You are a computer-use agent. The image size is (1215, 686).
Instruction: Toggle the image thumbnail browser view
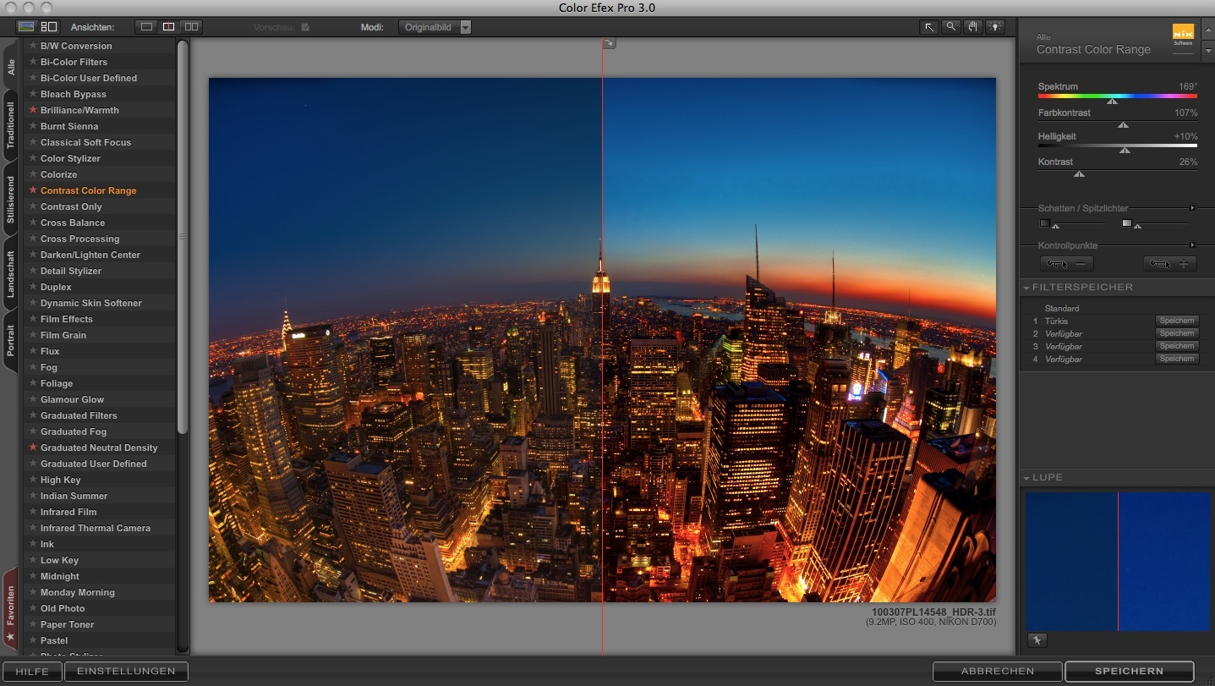pos(26,26)
